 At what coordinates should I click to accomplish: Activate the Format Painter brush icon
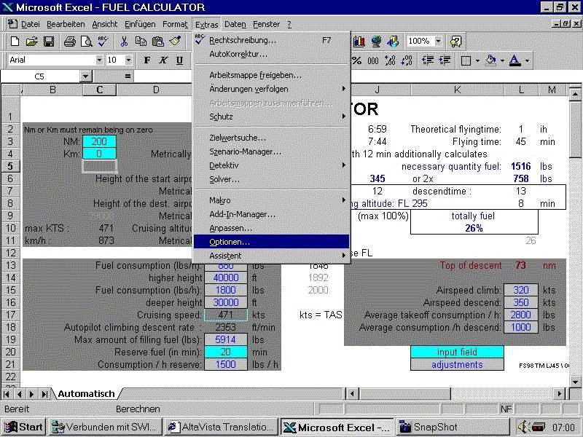click(175, 42)
